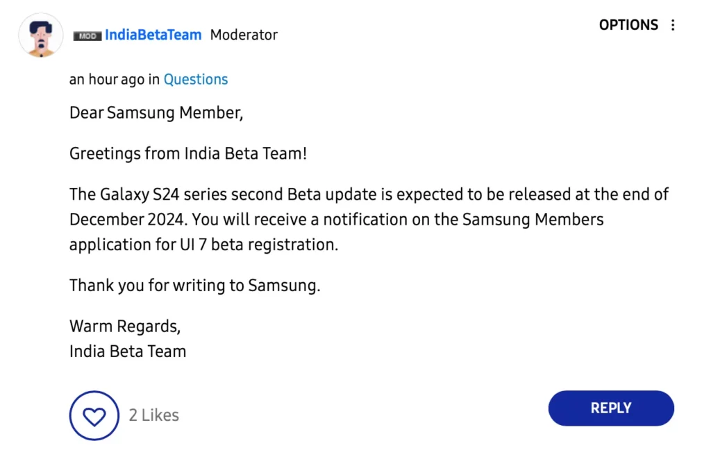Click 'Samsung Members' in the message body
The height and width of the screenshot is (468, 711).
533,220
